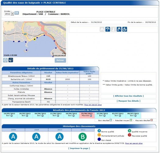The width and height of the screenshot is (160, 153).
Task: Click the greyed-out binoculars surveillance icon
Action: [x=102, y=29]
